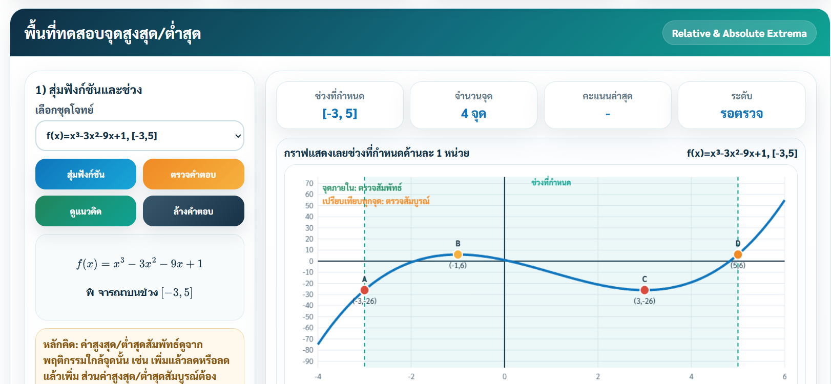Click the page title พื้นที่ทดสอบจุดสูงสุด/ต่ำสุด
Image resolution: width=831 pixels, height=384 pixels.
(x=113, y=33)
